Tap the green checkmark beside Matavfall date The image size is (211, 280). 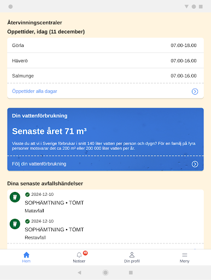coord(27,195)
